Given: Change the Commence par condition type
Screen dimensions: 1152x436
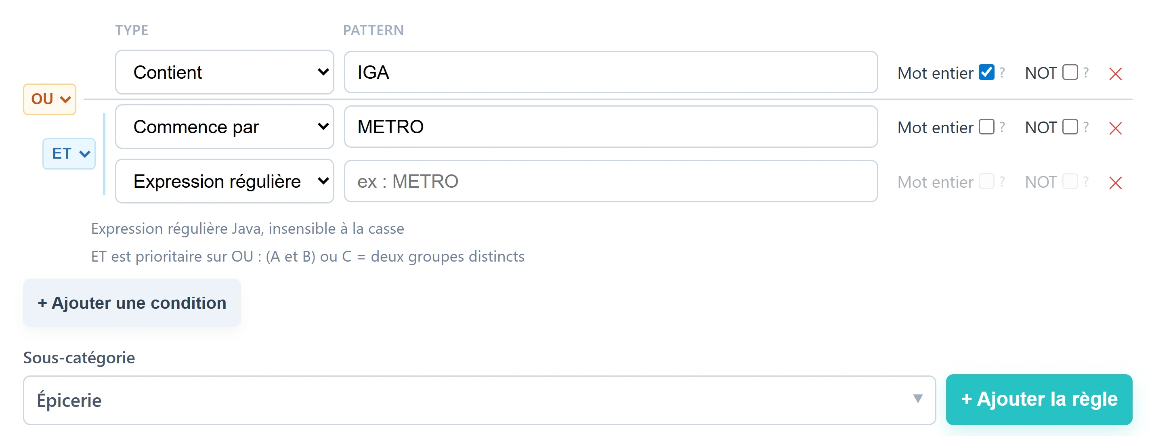Looking at the screenshot, I should point(225,126).
